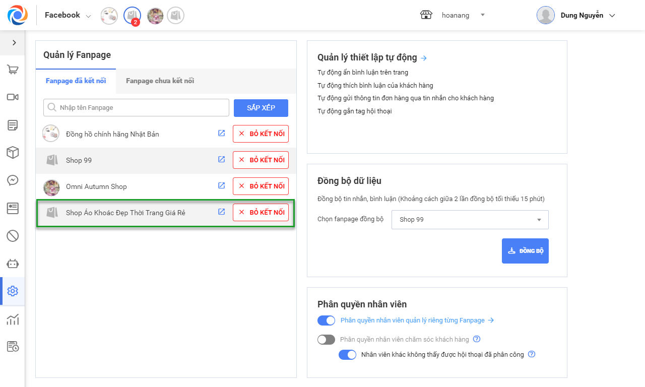The image size is (645, 387).
Task: Click Tự động gửi thông tin đơn hàng text
Action: click(406, 98)
